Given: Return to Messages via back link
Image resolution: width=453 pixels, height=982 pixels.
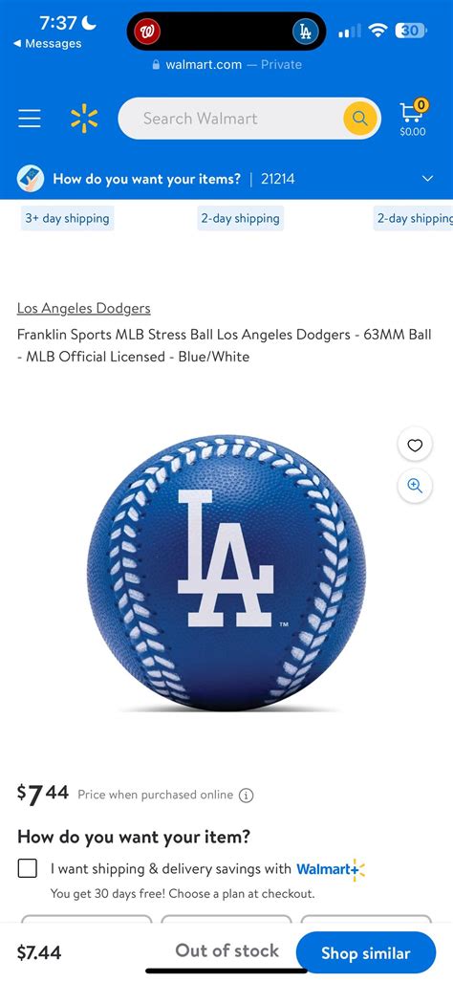Looking at the screenshot, I should (x=48, y=43).
